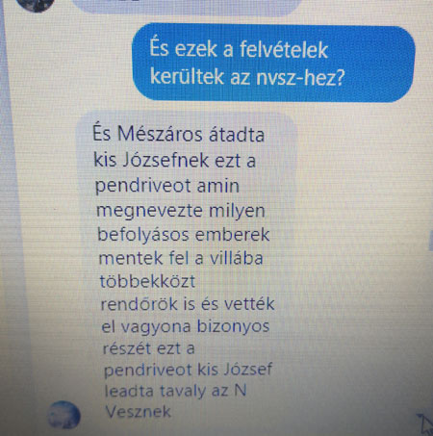Viewport: 433px width, 436px height.
Task: Click the line 'mentek fel a villába'
Action: pos(181,258)
